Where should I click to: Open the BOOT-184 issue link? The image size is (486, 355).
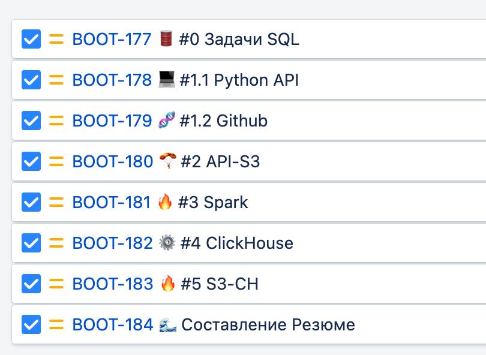click(113, 324)
